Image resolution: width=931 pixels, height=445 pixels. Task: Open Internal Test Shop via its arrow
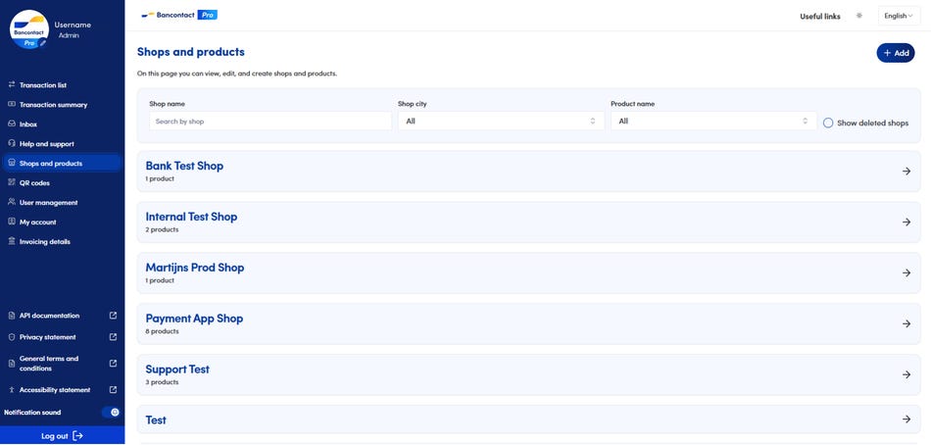(x=906, y=222)
